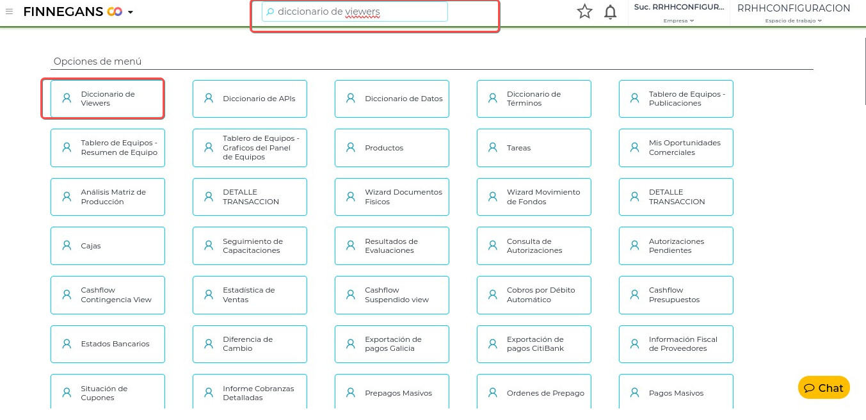Click the magnifier icon in the search box
Image resolution: width=866 pixels, height=420 pixels.
tap(270, 12)
